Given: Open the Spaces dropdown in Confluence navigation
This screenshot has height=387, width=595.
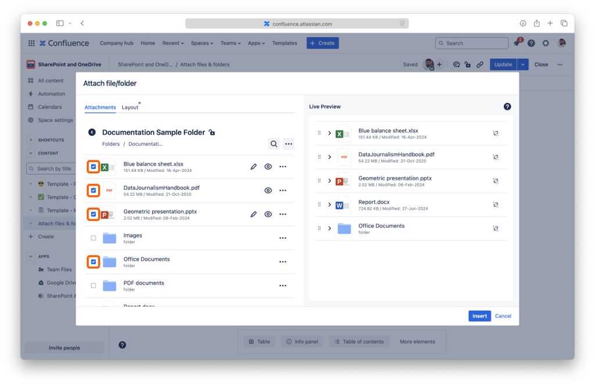Looking at the screenshot, I should [x=202, y=43].
